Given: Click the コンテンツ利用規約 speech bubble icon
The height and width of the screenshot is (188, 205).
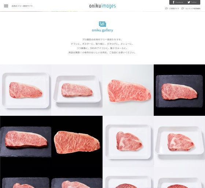Looking at the screenshot, I should pos(183,8).
